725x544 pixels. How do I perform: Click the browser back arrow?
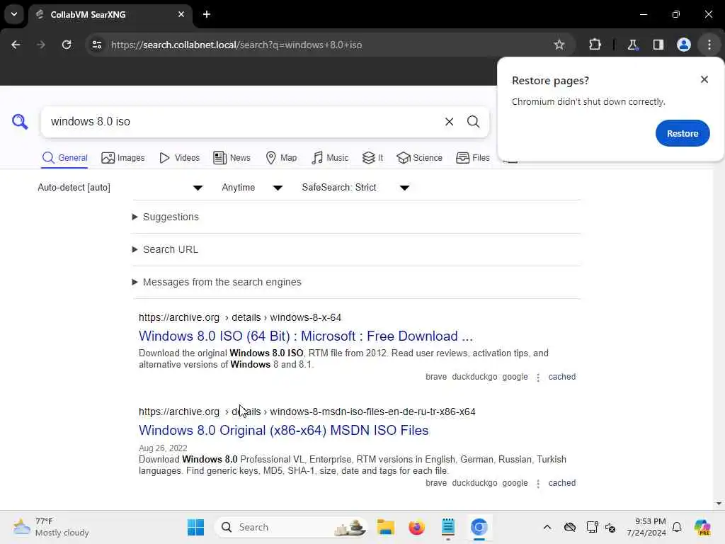[x=16, y=45]
